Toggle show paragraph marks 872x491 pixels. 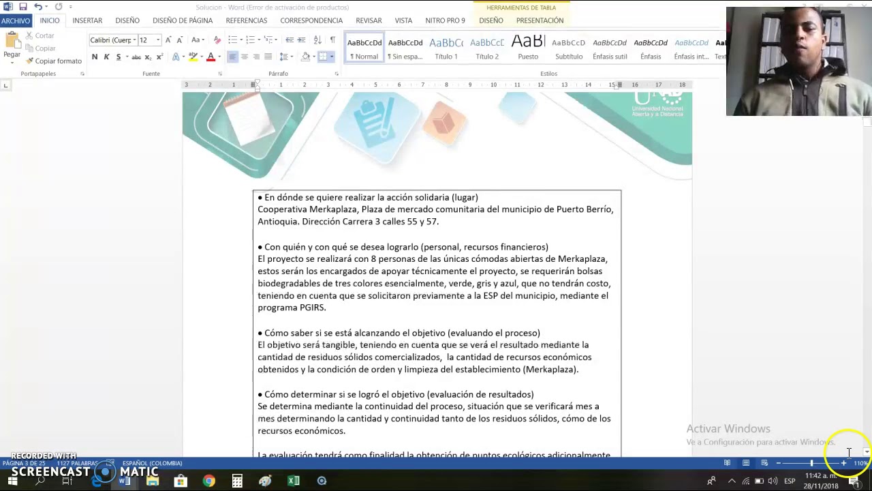click(332, 40)
